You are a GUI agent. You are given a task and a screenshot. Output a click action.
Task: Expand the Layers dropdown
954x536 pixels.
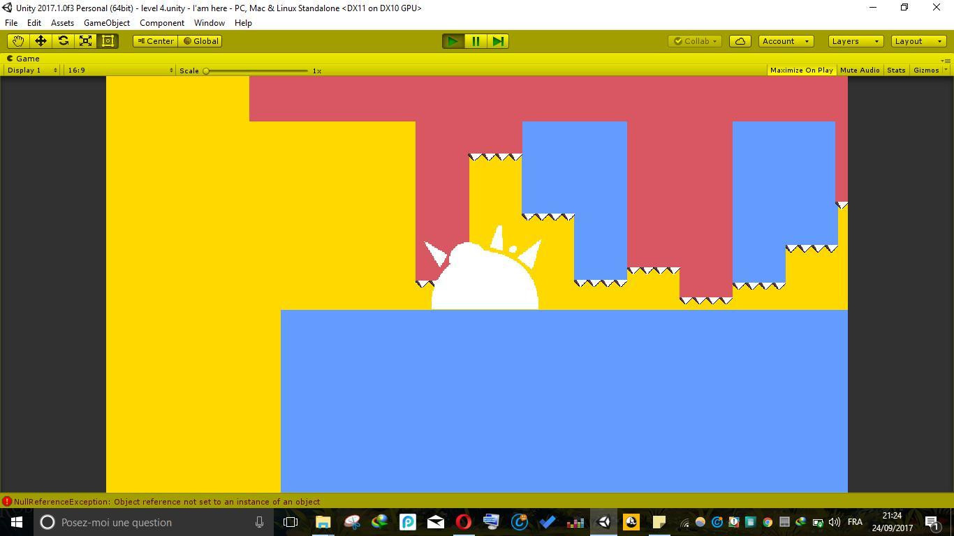coord(856,41)
